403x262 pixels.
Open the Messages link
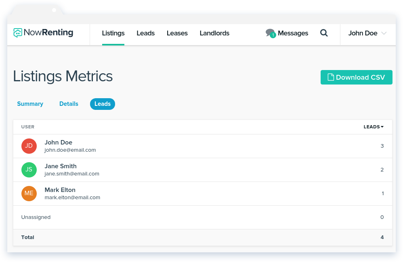click(x=293, y=33)
